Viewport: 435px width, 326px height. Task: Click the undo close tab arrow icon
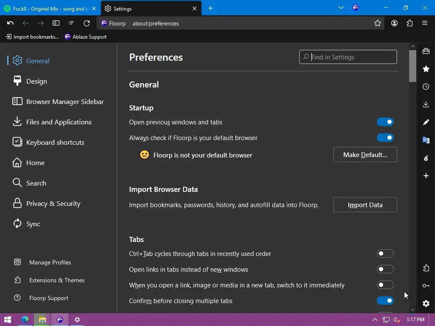(x=10, y=23)
